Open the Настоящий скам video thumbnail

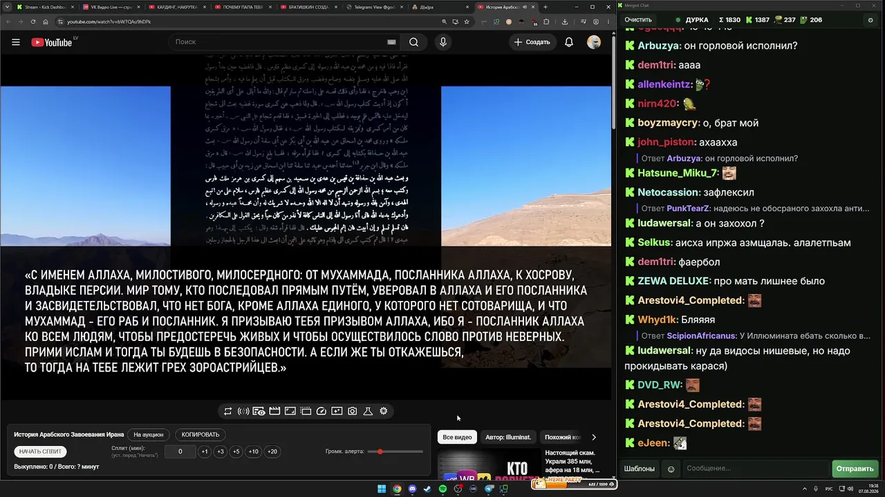coord(488,465)
